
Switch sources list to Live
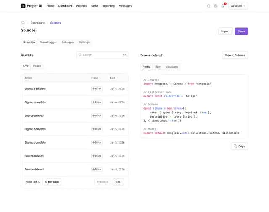pos(26,66)
